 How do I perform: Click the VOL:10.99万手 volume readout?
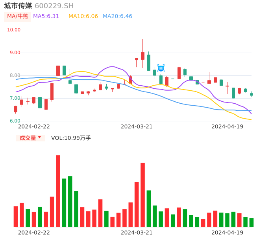click(71, 138)
